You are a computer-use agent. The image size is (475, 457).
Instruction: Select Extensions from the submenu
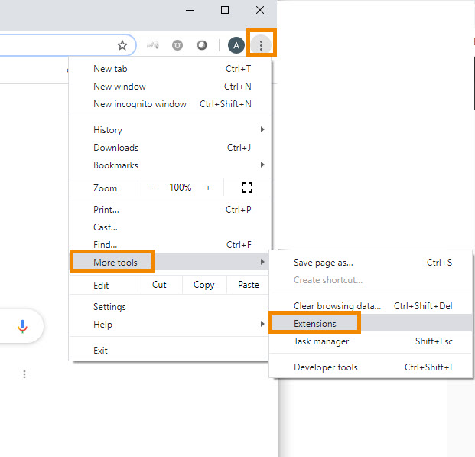tap(315, 324)
